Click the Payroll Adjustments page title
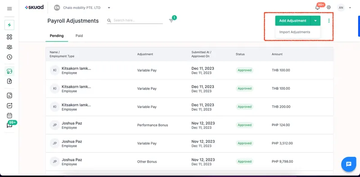The image size is (360, 177). [x=73, y=21]
